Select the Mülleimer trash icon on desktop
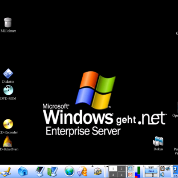The width and height of the screenshot is (178, 178). click(8, 23)
